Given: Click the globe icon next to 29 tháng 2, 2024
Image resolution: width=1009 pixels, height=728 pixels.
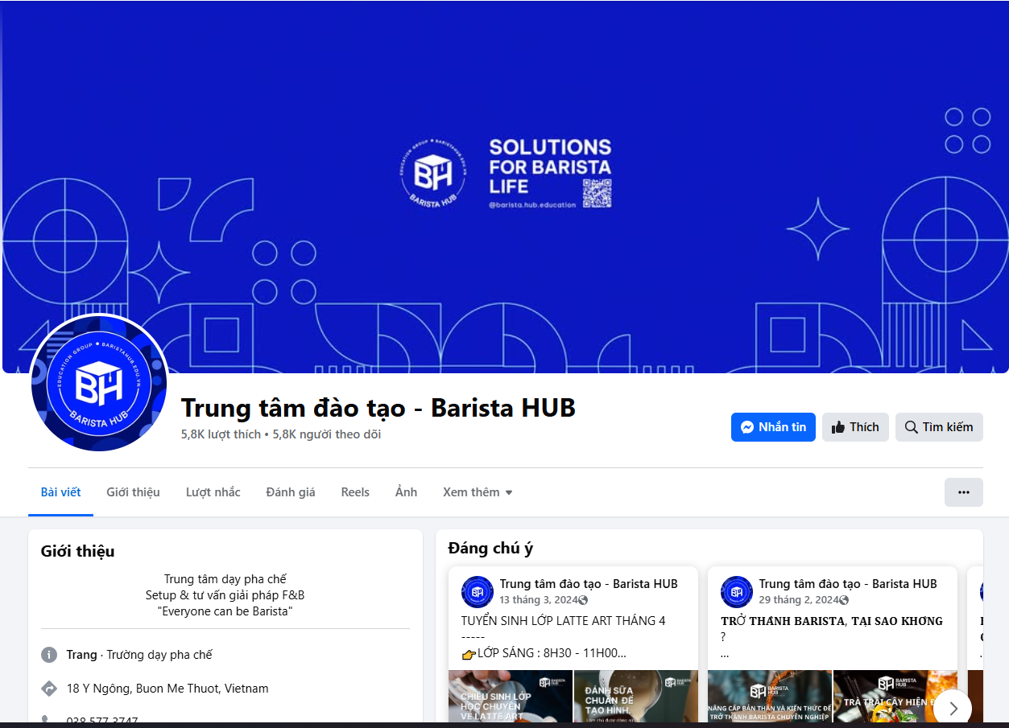Looking at the screenshot, I should pyautogui.click(x=843, y=600).
